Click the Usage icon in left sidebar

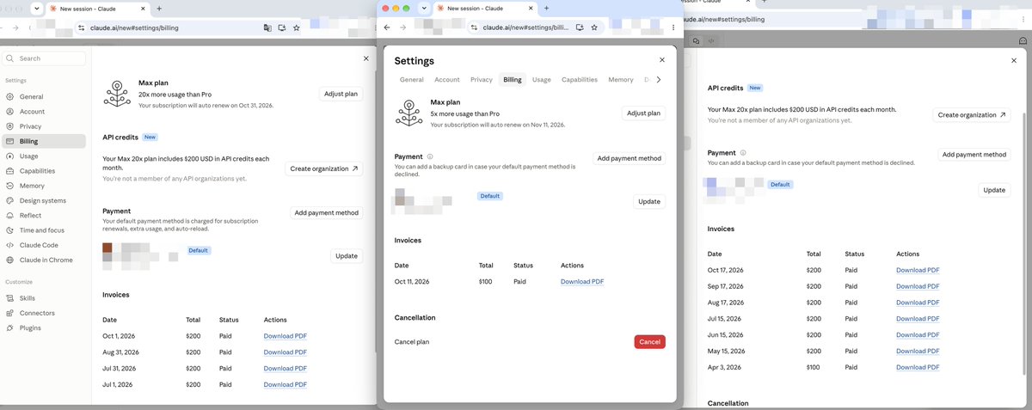click(10, 156)
